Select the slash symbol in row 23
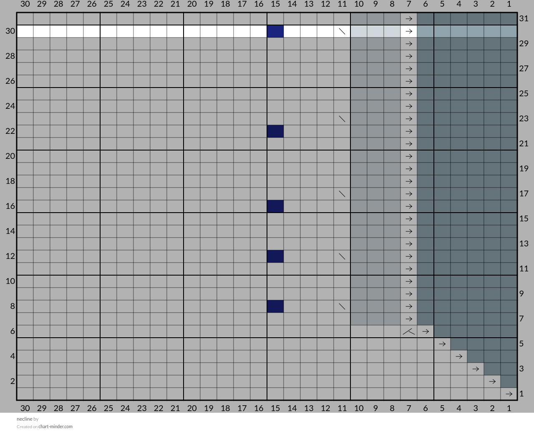The width and height of the screenshot is (534, 439). pyautogui.click(x=342, y=119)
